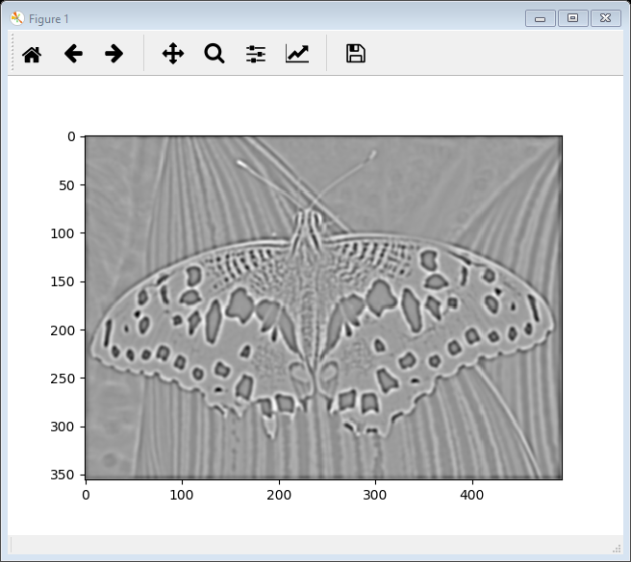Click the toolbar drag handle grip
The width and height of the screenshot is (631, 562).
click(13, 52)
